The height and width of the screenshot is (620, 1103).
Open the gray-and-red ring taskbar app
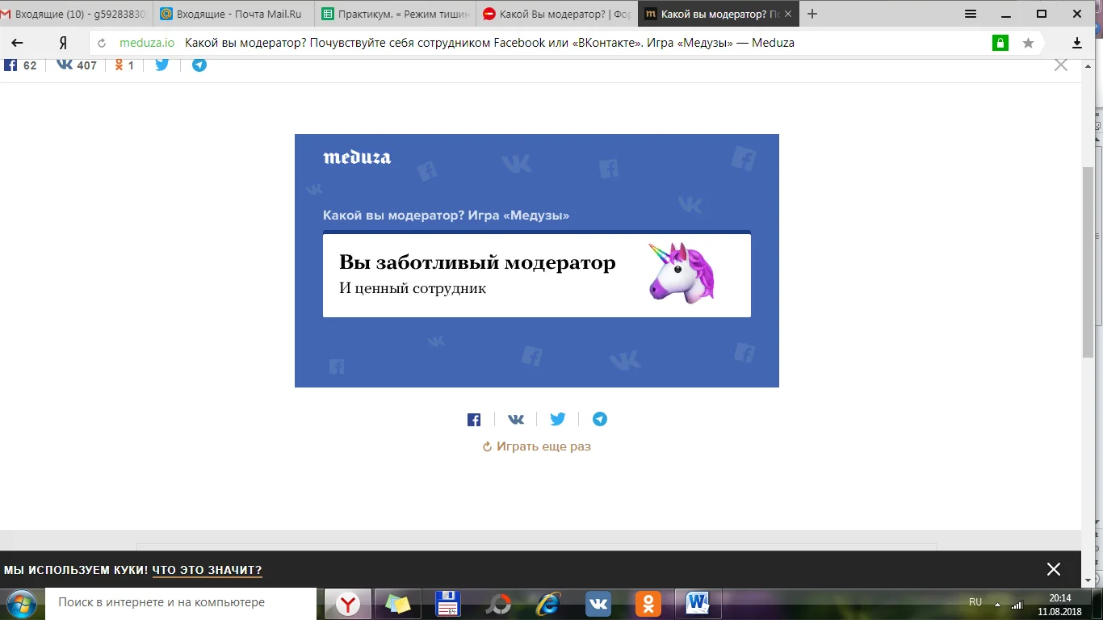[x=498, y=603]
